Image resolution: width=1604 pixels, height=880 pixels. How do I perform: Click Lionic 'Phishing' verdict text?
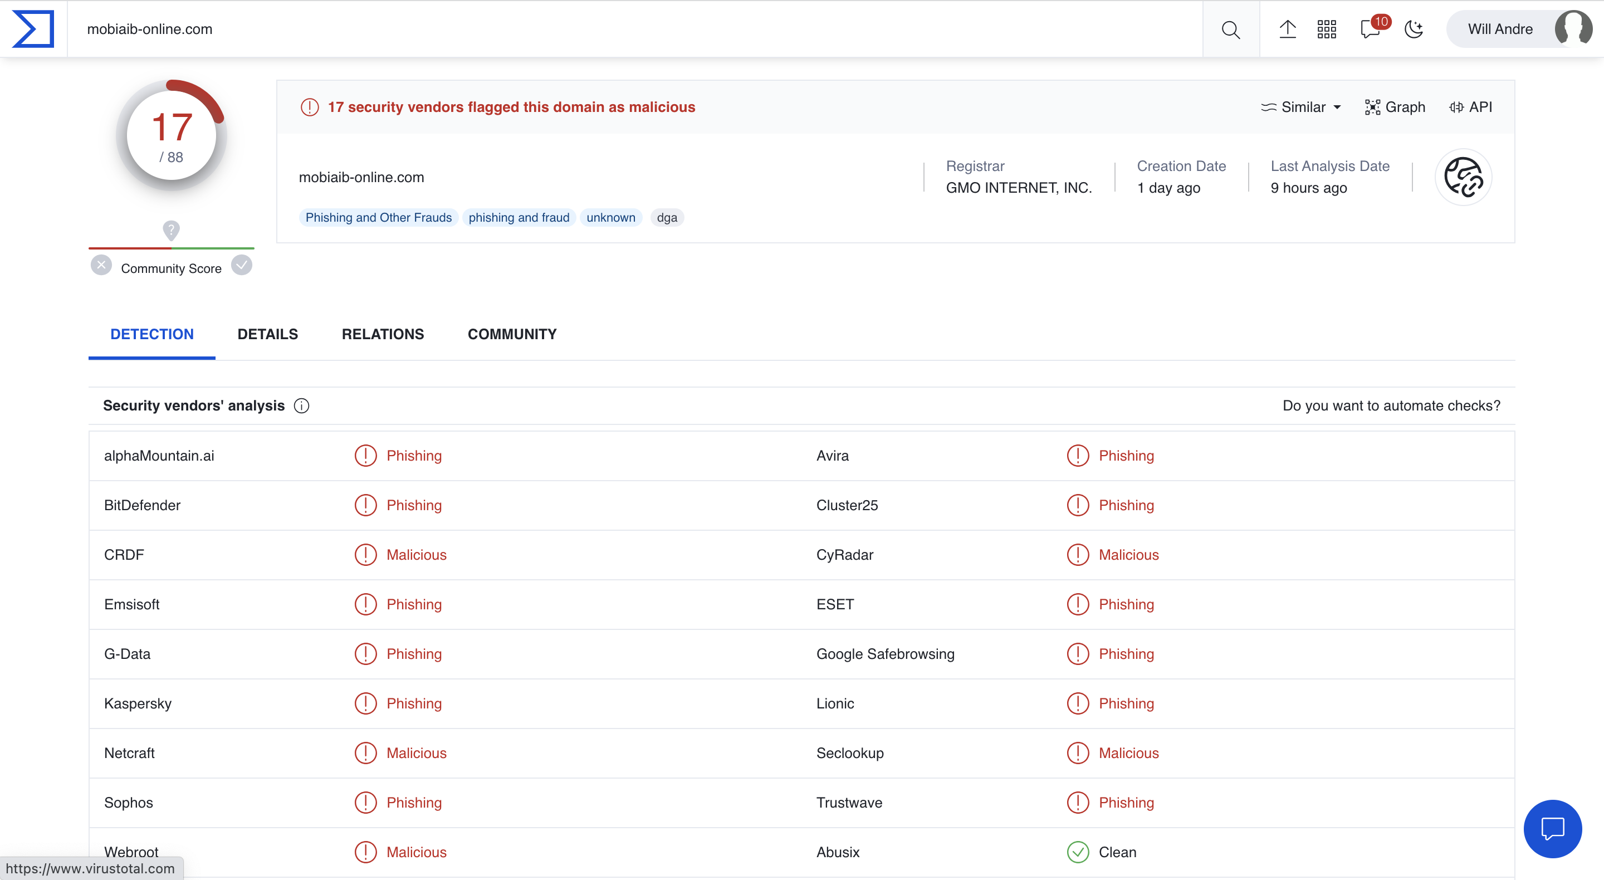pos(1126,704)
